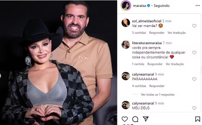Expand Ver todas as 1 respostas
The width and height of the screenshot is (202, 125).
click(x=158, y=95)
